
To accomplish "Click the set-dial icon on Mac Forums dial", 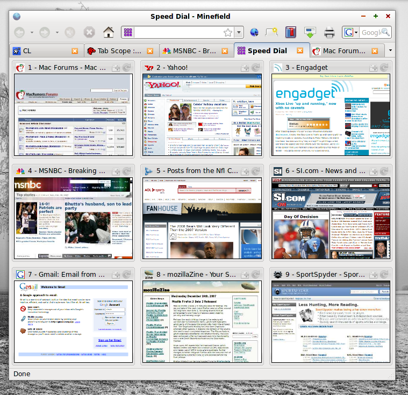I will [116, 68].
